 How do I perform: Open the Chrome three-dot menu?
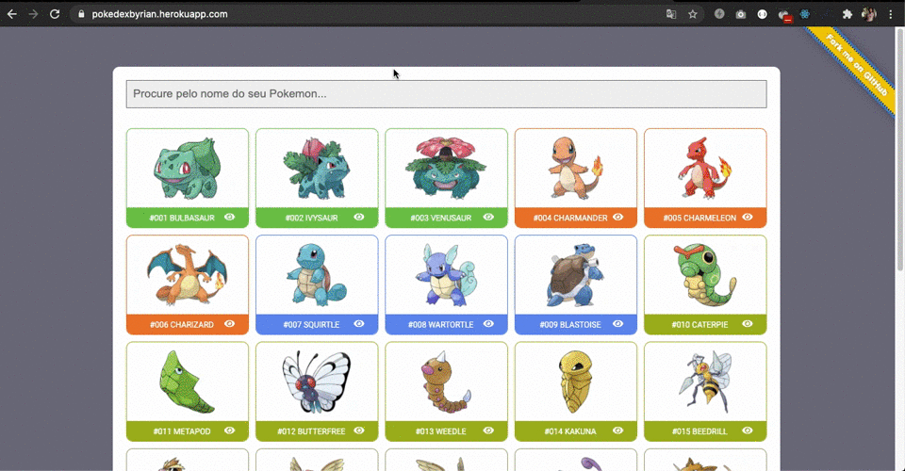point(891,14)
